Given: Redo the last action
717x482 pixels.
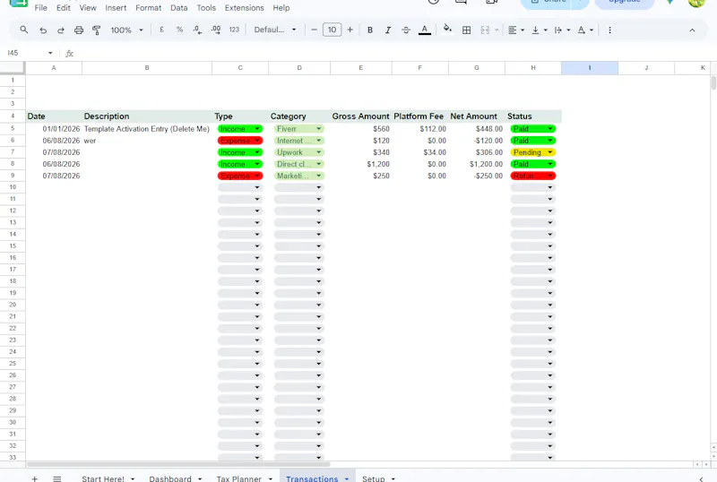Looking at the screenshot, I should coord(61,30).
